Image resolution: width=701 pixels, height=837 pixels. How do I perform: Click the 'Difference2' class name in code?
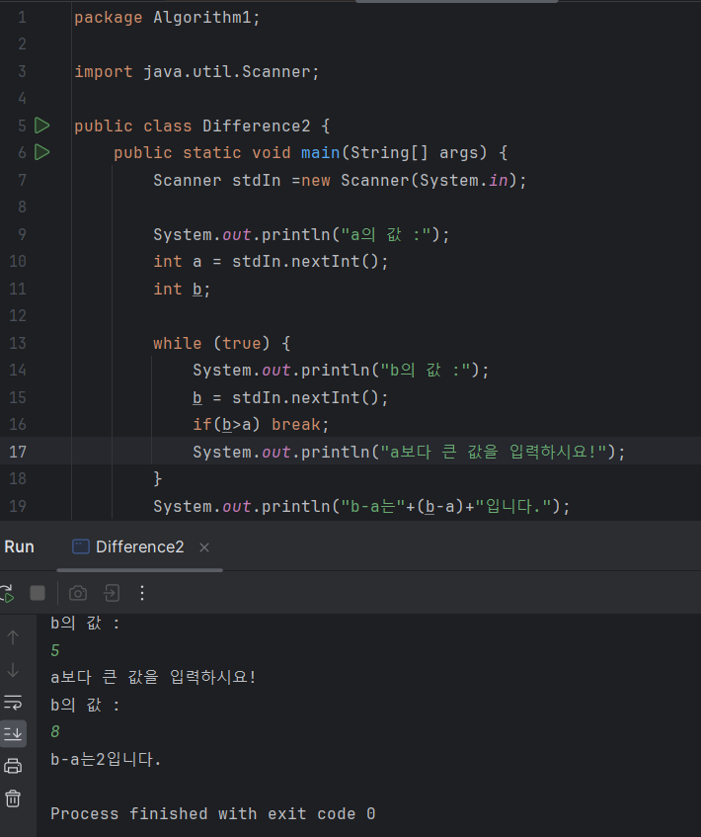pos(256,126)
